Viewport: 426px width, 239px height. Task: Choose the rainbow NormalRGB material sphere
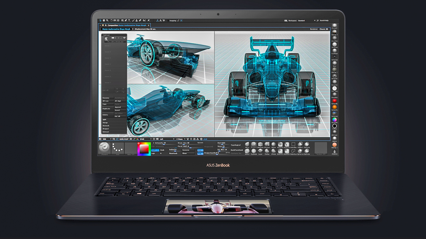(x=335, y=120)
